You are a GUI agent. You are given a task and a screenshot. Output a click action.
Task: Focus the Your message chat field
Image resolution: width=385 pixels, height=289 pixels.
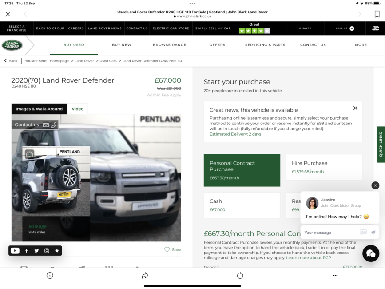coord(330,233)
